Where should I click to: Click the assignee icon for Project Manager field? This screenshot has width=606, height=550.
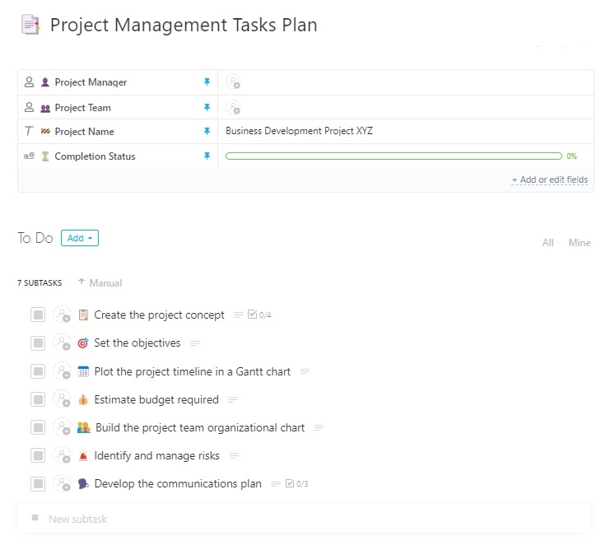coord(233,82)
